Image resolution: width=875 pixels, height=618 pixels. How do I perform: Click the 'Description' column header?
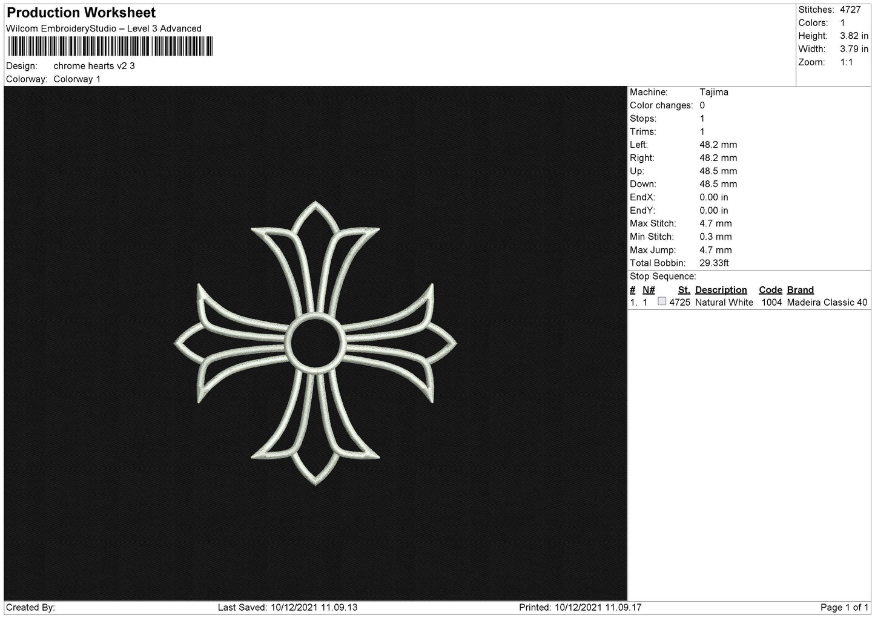point(721,290)
